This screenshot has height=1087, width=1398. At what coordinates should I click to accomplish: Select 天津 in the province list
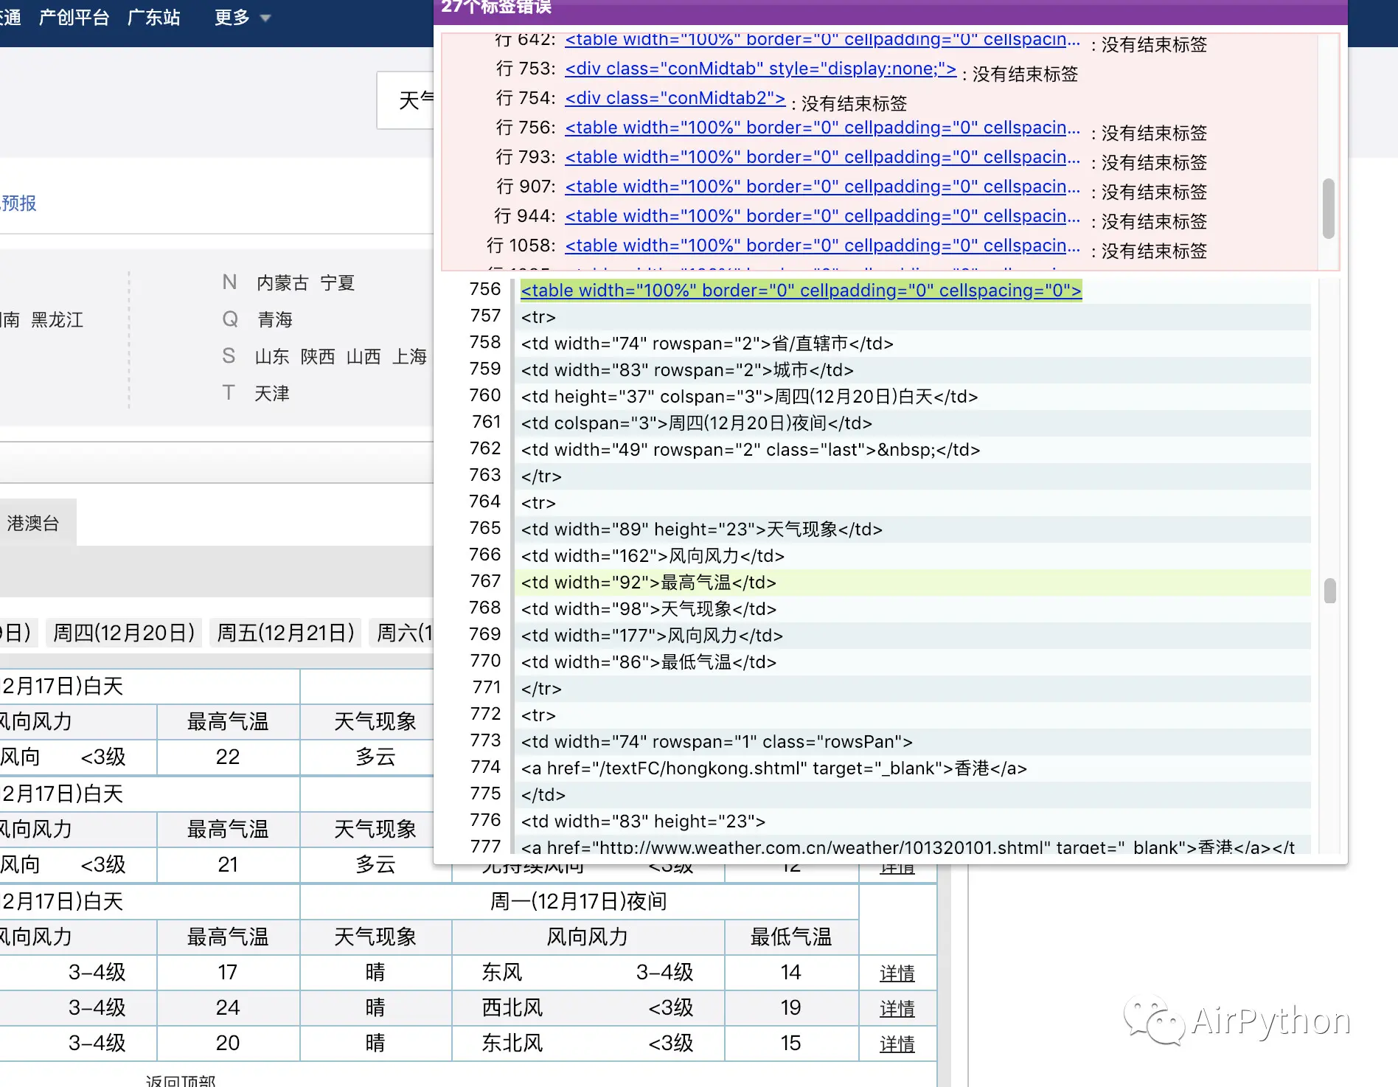[x=272, y=394]
